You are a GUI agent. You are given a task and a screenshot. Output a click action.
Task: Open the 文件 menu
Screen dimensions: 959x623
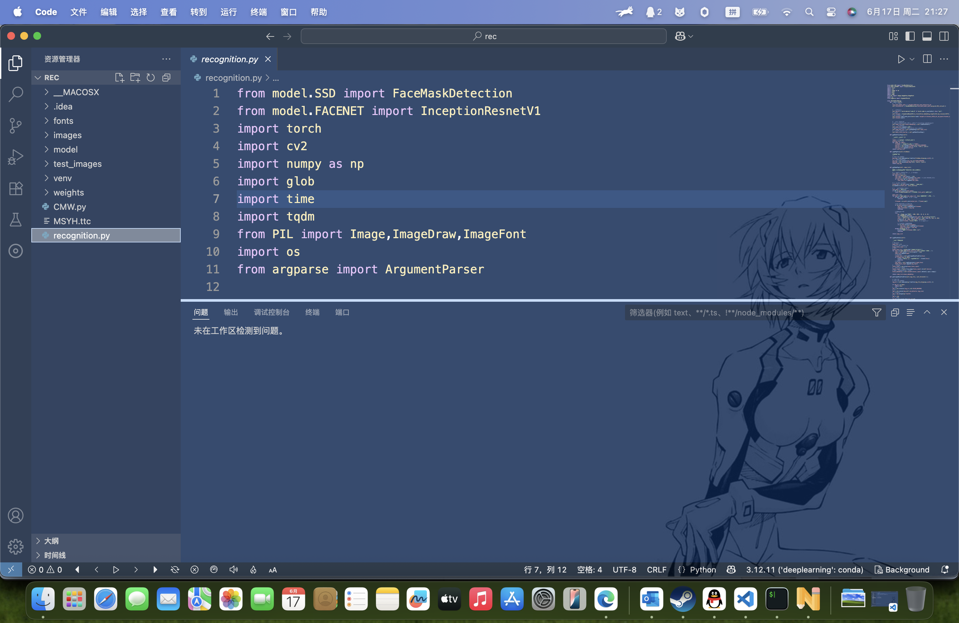point(79,12)
